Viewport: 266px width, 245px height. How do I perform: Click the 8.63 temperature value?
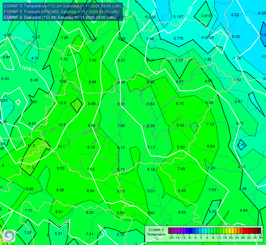point(32,124)
